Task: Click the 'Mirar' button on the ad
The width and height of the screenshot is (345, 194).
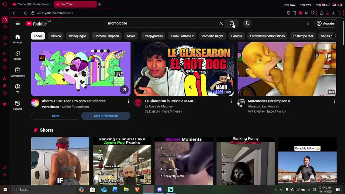Action: 56,116
